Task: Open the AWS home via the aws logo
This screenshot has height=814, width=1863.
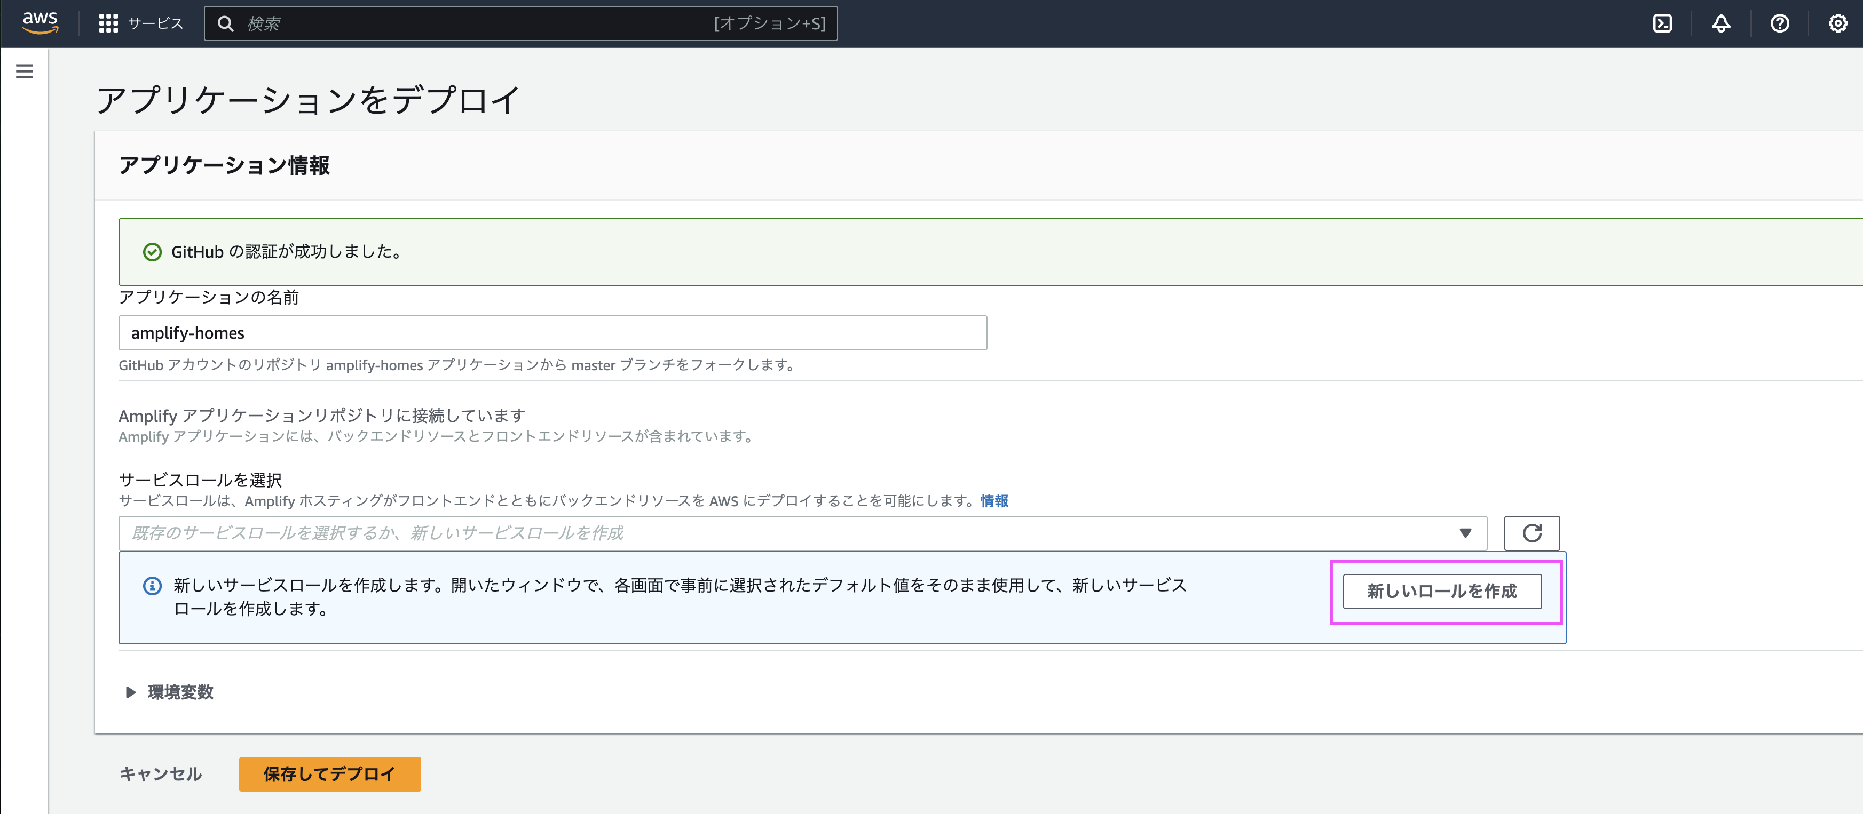Action: (x=40, y=22)
